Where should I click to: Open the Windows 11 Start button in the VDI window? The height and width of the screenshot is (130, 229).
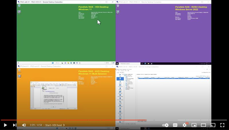[53, 63]
